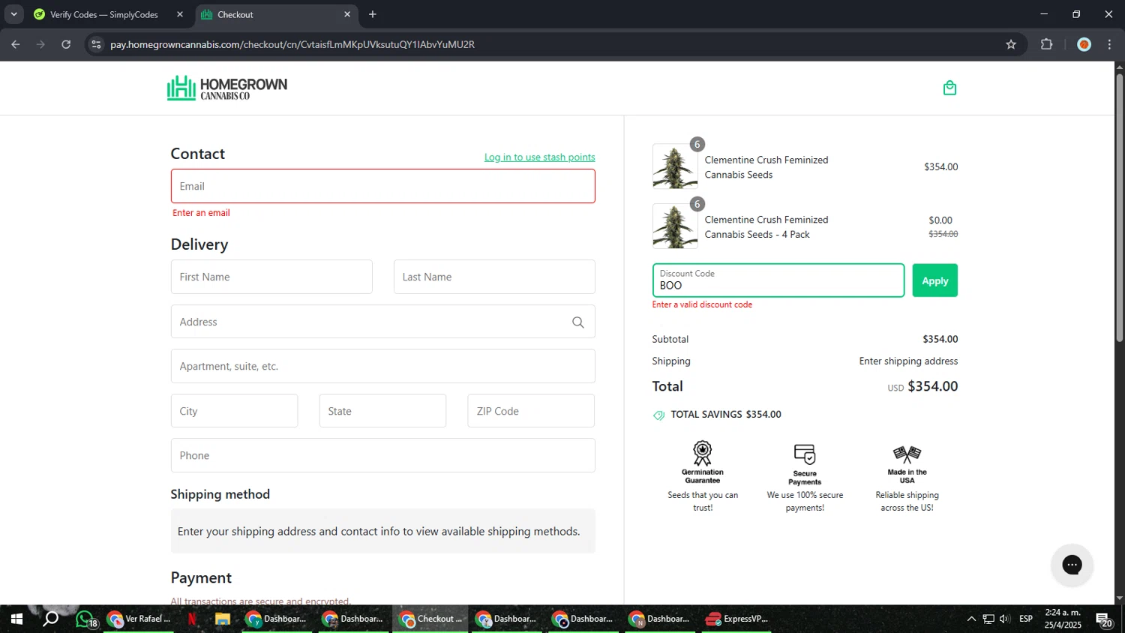1125x633 pixels.
Task: Click the City field
Action: [234, 411]
